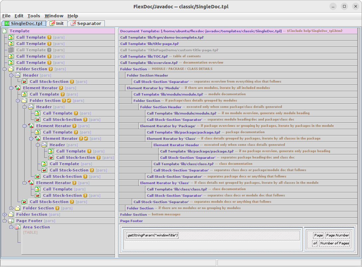Click the Page Footer node icon

tap(11, 221)
